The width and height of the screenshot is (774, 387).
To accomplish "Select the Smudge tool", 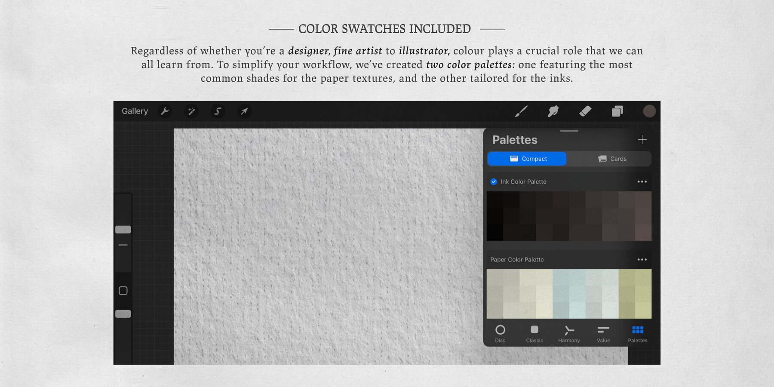I will tap(553, 111).
